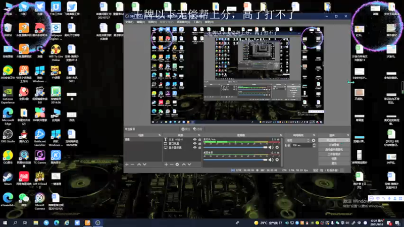Open the Help (帮助) menu in OBS
Screen dimensions: 404x227
click(209, 22)
